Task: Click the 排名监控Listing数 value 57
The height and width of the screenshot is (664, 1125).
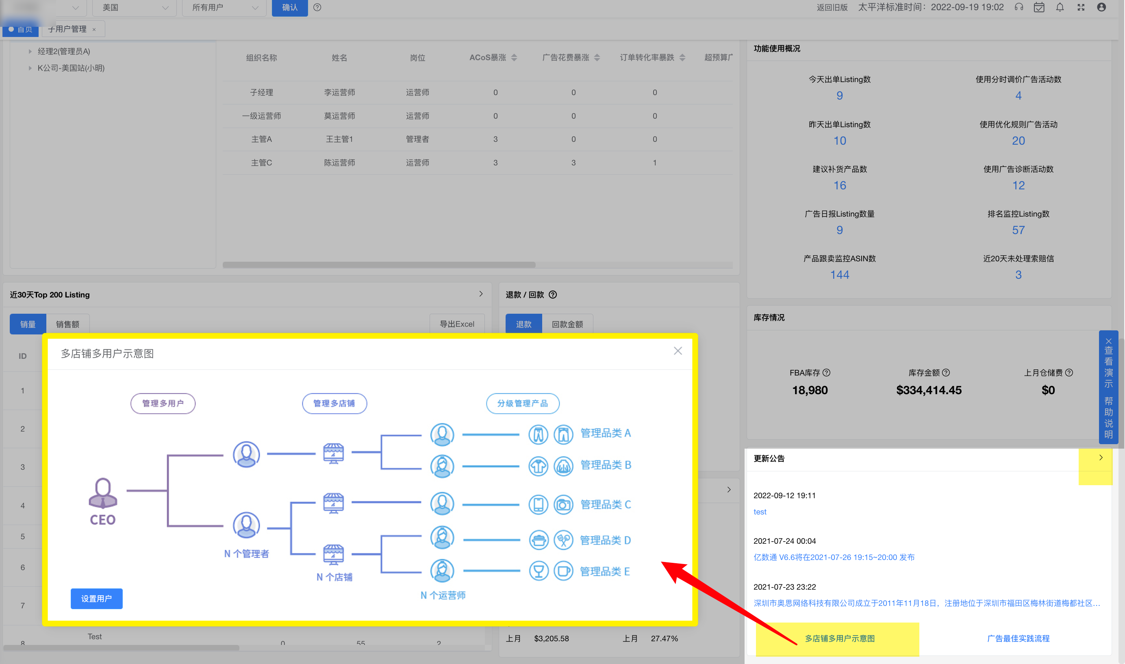Action: pyautogui.click(x=1019, y=230)
